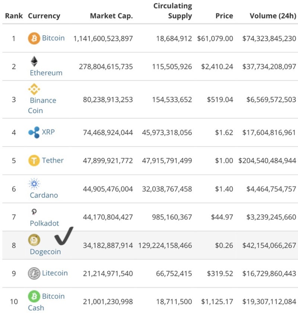This screenshot has width=298, height=313.
Task: Sort by the Volume (24h) column header
Action: [273, 16]
